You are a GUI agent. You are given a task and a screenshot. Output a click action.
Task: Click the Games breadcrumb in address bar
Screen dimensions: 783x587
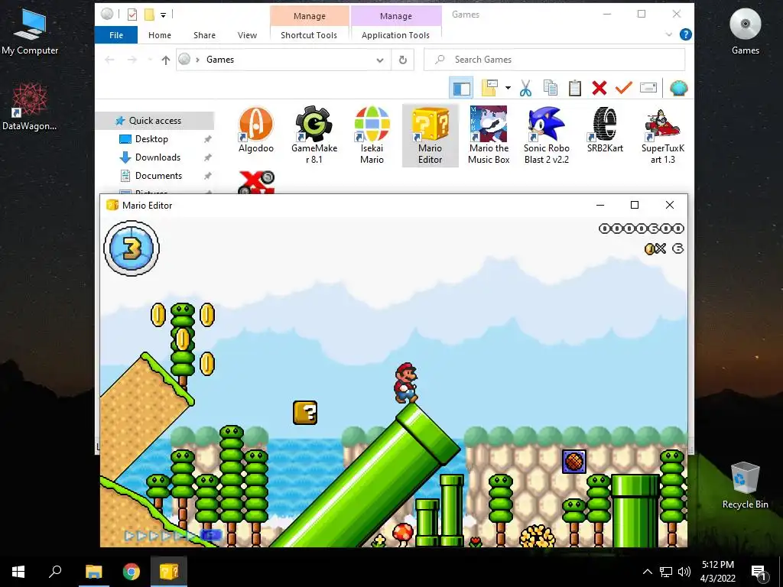click(x=219, y=60)
